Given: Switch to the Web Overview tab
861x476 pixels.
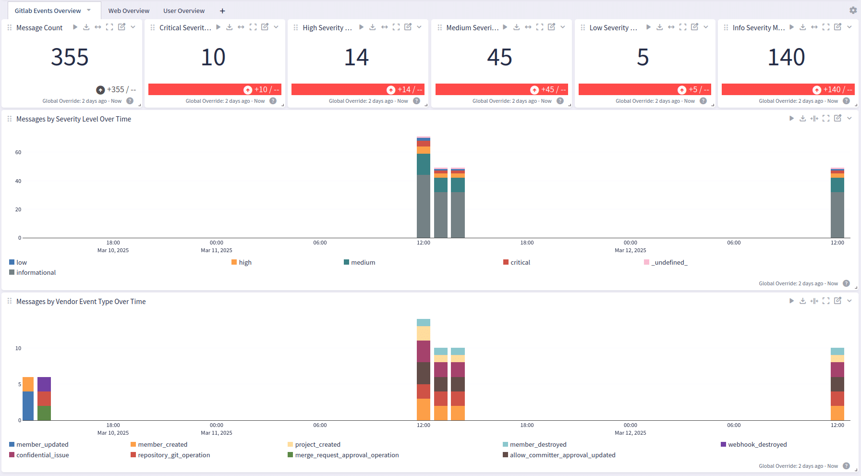Looking at the screenshot, I should (129, 11).
